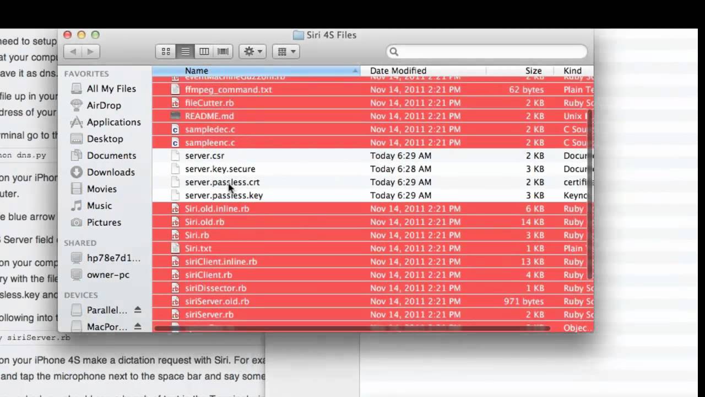Screen dimensions: 705x397
Task: Select Siri.rb file
Action: click(197, 235)
